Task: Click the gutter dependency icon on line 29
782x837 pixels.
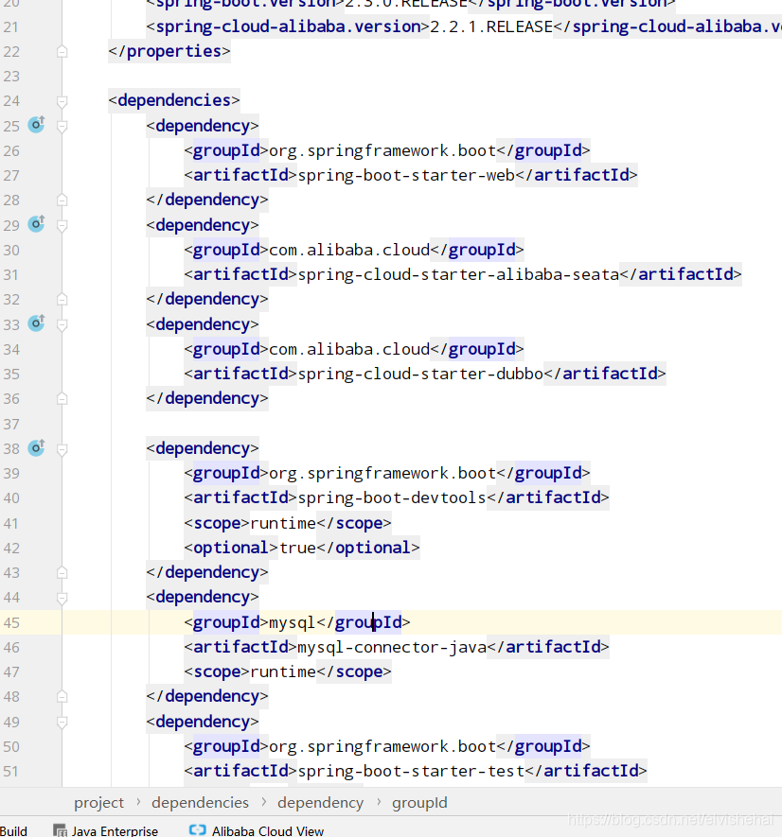Action: 36,224
